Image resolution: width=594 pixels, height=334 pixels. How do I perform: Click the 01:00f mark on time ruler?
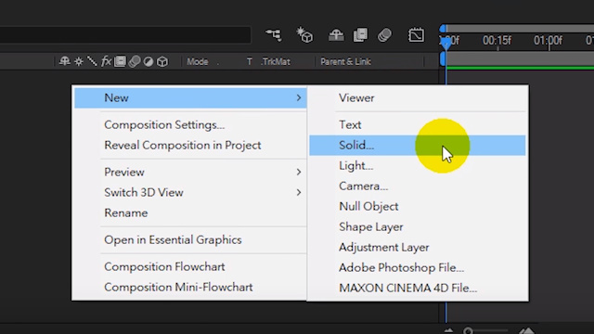pyautogui.click(x=548, y=41)
